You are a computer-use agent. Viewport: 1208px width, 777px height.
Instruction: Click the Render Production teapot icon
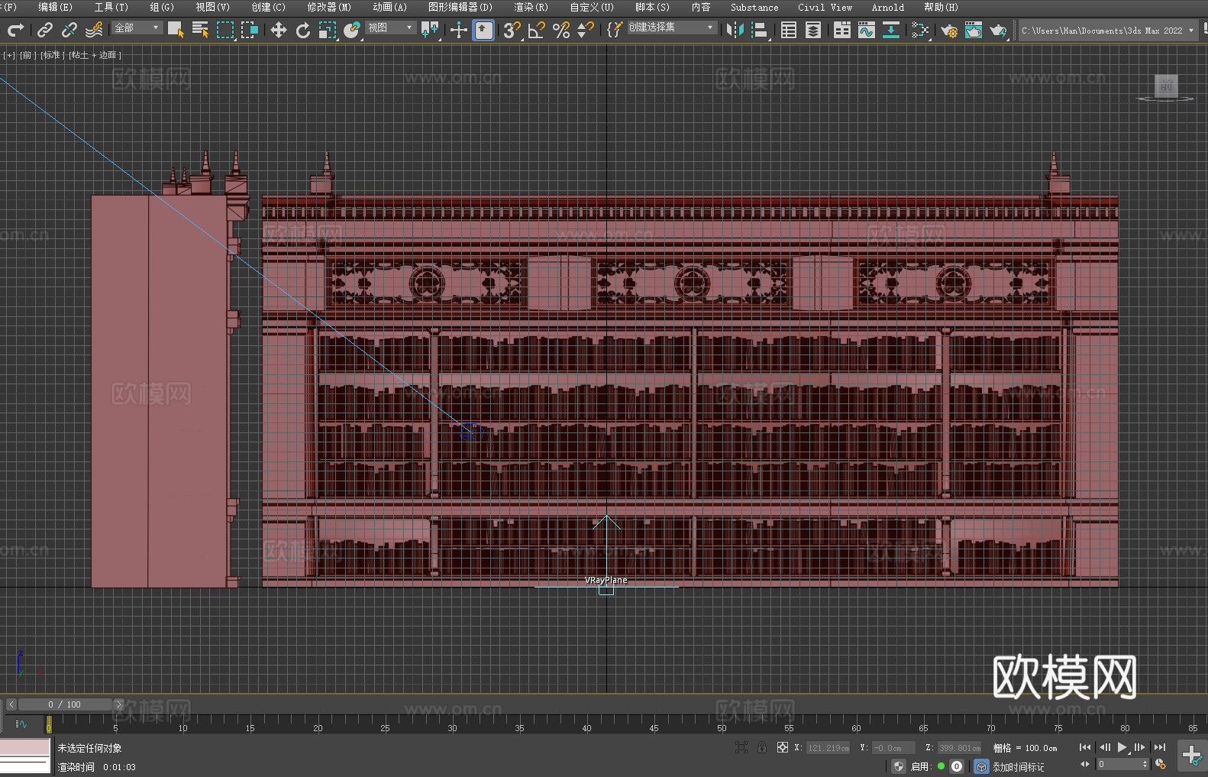(x=998, y=30)
